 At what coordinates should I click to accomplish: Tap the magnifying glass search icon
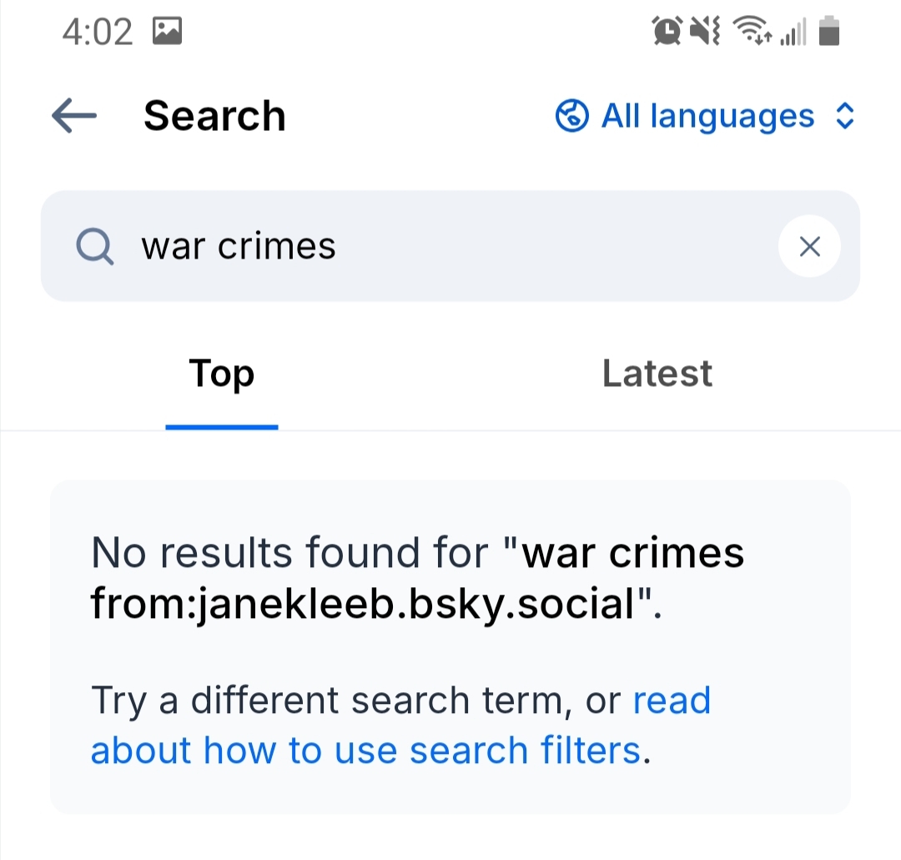pyautogui.click(x=94, y=247)
